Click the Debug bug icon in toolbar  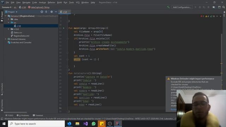click(x=200, y=7)
